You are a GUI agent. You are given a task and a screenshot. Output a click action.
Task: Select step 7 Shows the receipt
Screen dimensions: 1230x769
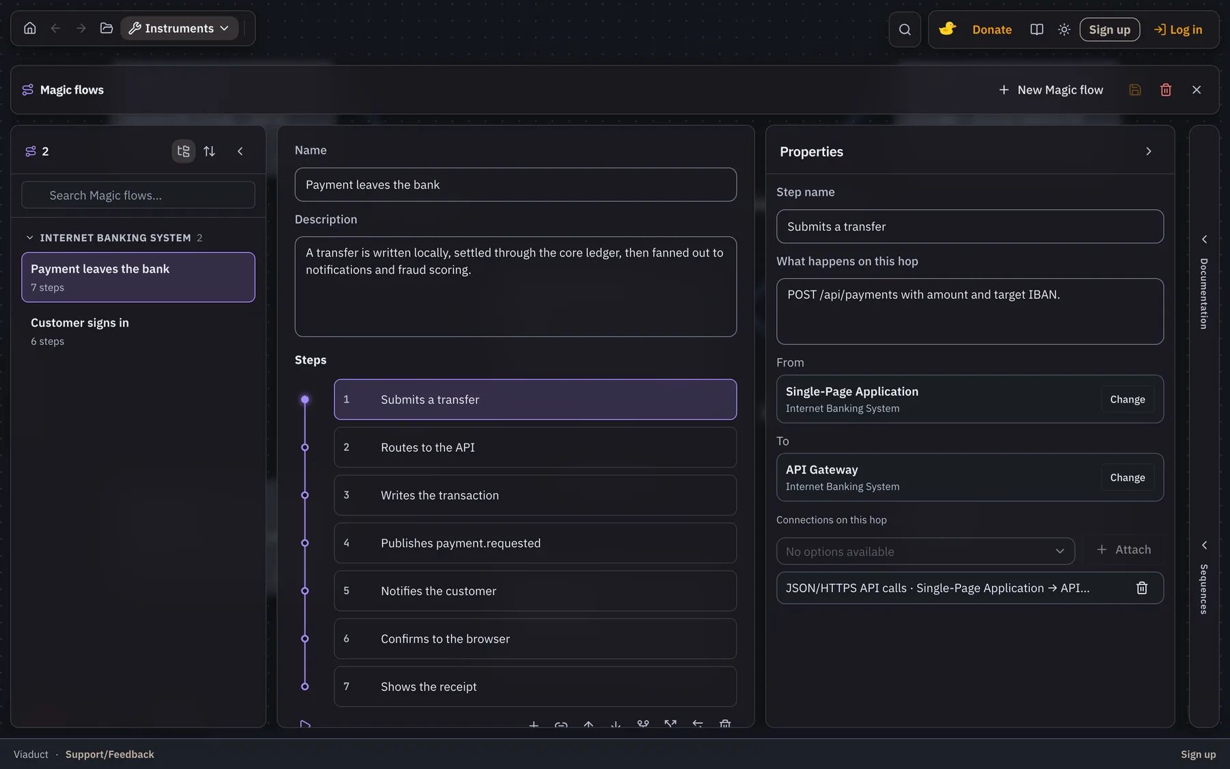pos(535,686)
